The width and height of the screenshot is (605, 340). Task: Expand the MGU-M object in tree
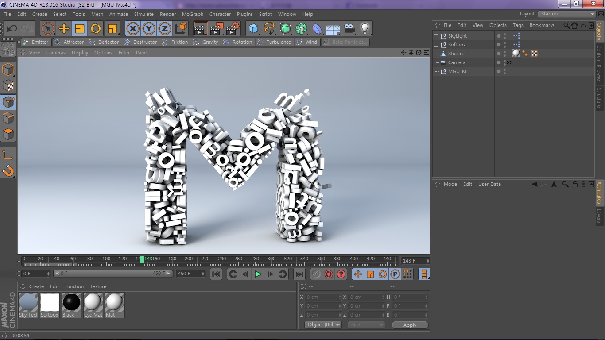[x=436, y=71]
